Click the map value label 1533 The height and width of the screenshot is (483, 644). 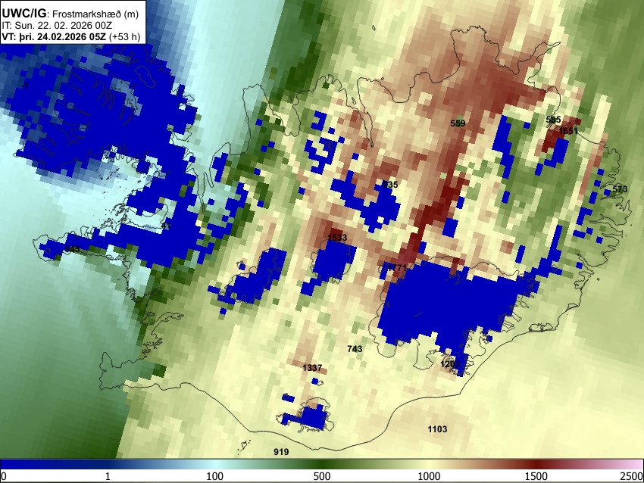tap(338, 238)
